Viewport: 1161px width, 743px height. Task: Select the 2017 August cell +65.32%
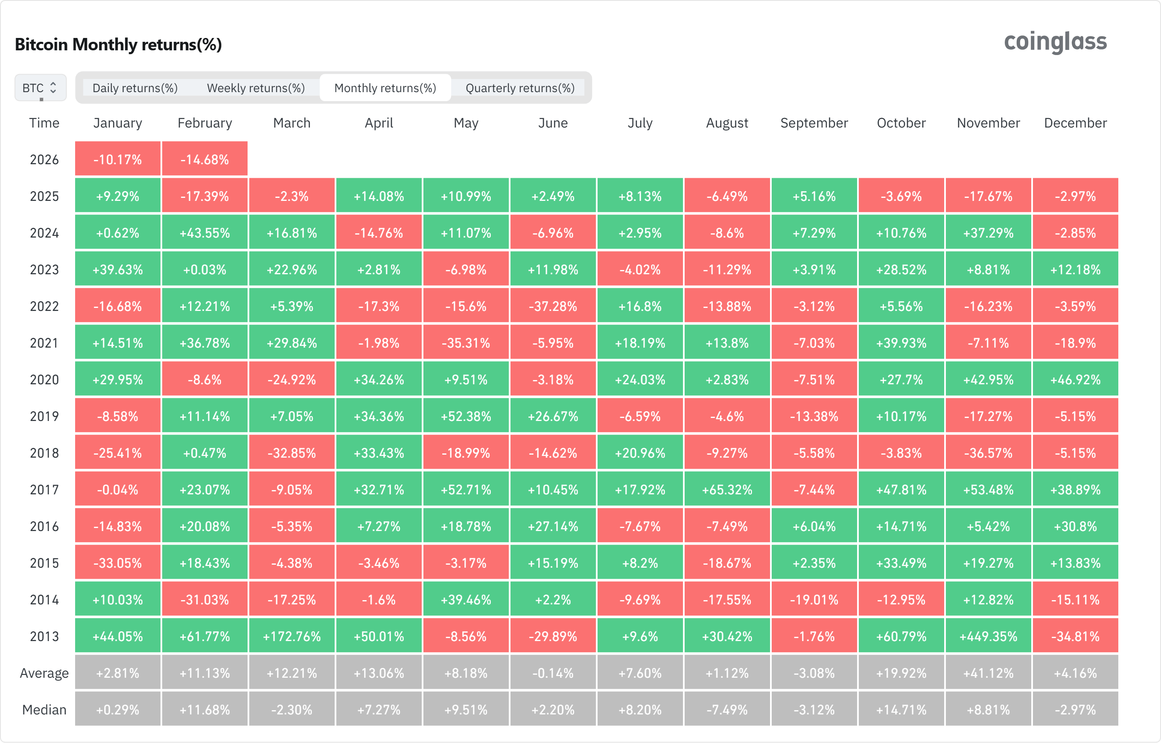click(727, 490)
